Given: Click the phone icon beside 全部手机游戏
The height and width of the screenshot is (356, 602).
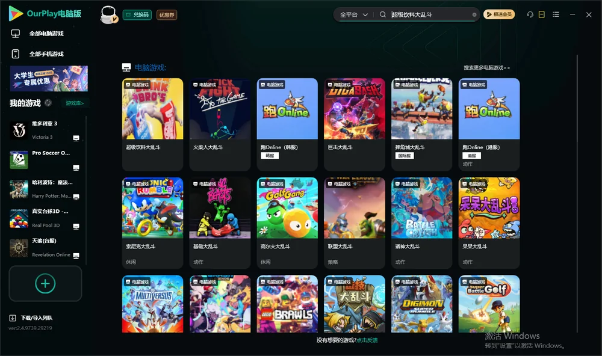Looking at the screenshot, I should coord(16,54).
